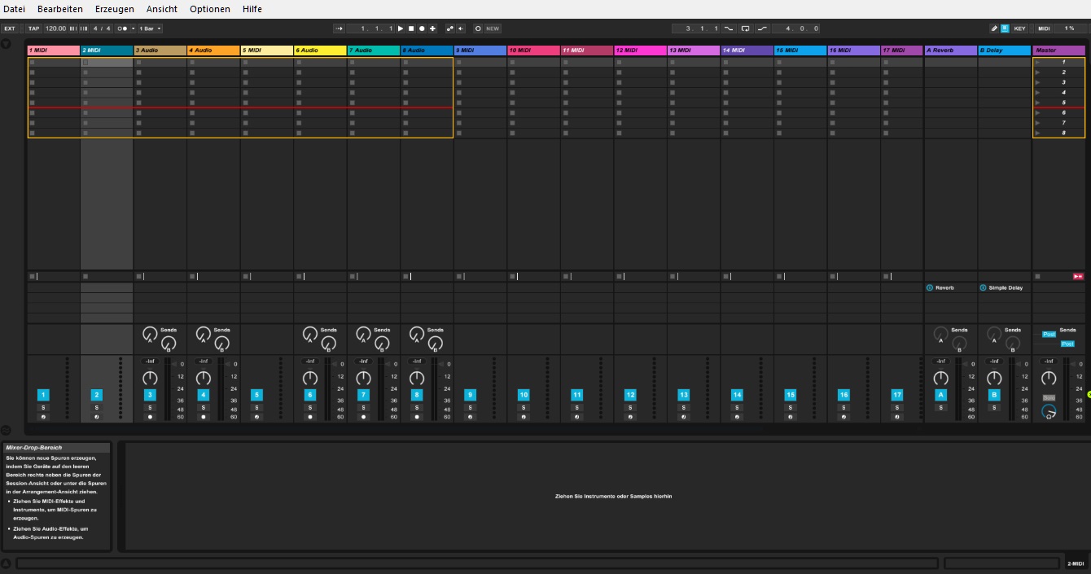Select the 6 Audio track header

[320, 50]
